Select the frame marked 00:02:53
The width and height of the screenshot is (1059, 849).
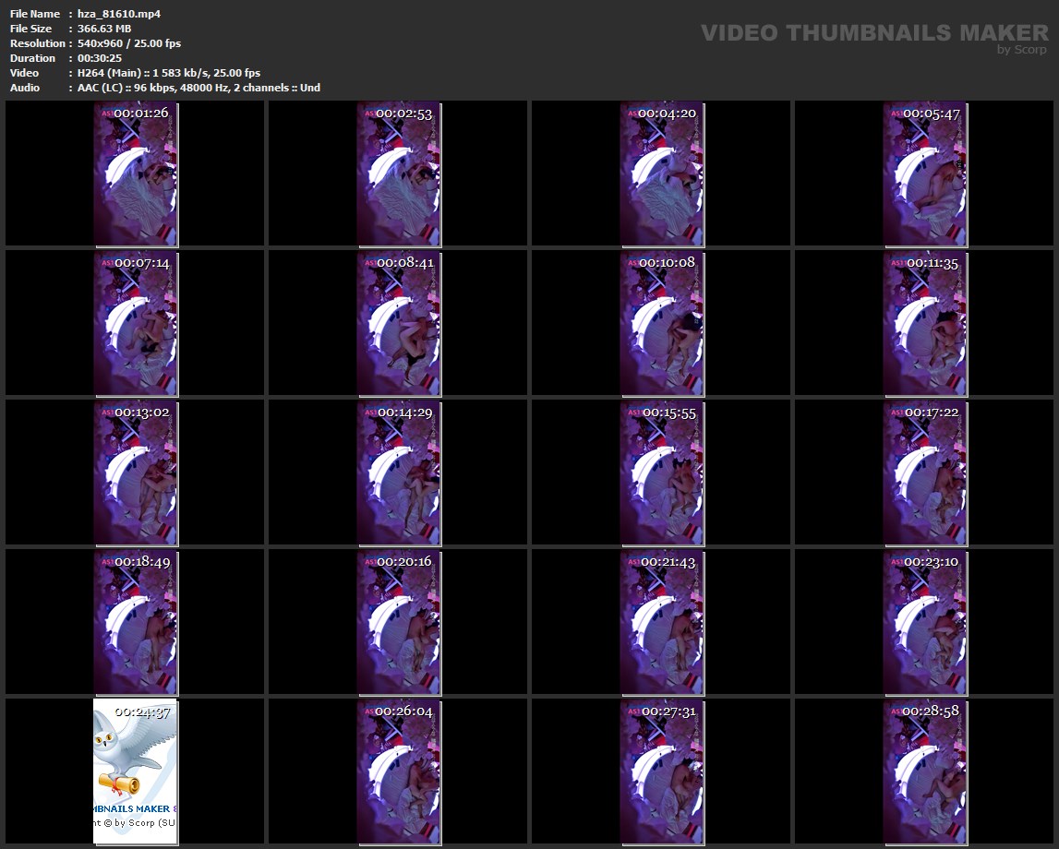click(x=399, y=174)
